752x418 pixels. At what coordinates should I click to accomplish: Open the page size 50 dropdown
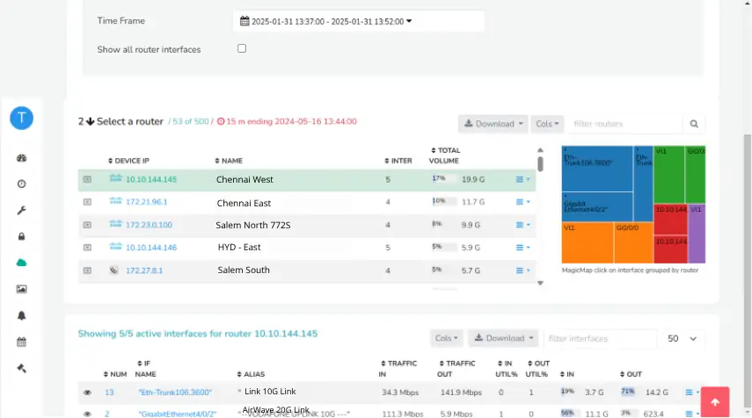point(682,338)
